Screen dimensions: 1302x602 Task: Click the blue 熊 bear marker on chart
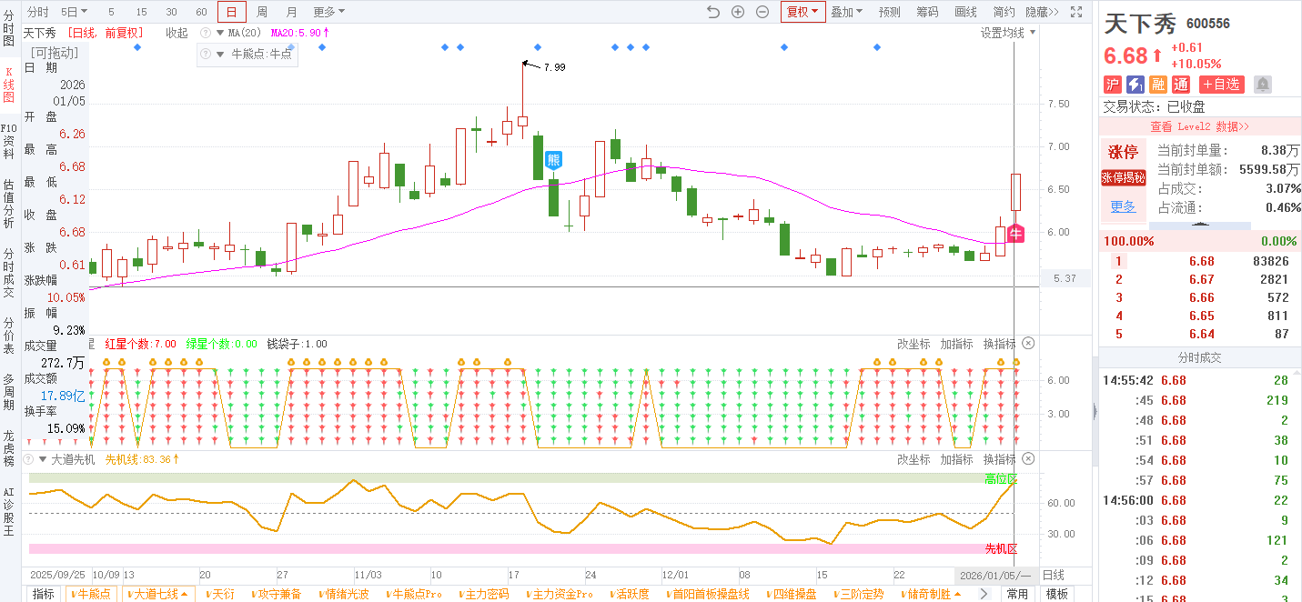(553, 161)
